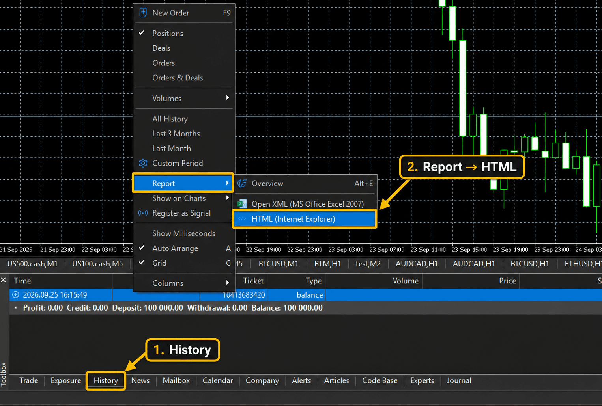
Task: Click the Deposit: 100 000.00 summary text
Action: [x=148, y=308]
